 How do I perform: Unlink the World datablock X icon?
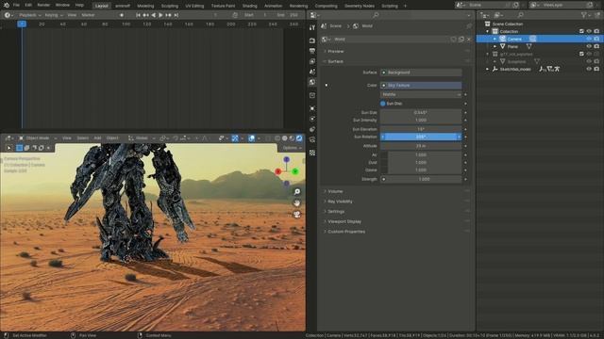pyautogui.click(x=469, y=40)
